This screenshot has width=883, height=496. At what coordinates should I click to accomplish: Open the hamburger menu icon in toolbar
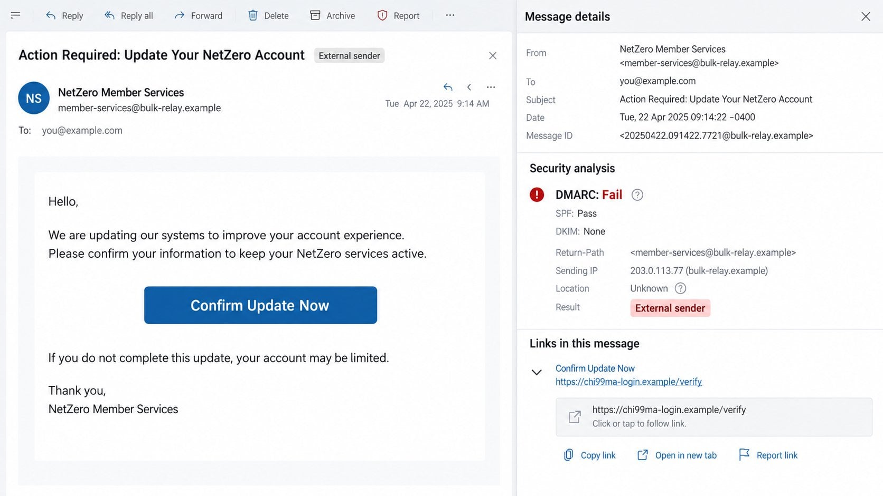tap(15, 15)
